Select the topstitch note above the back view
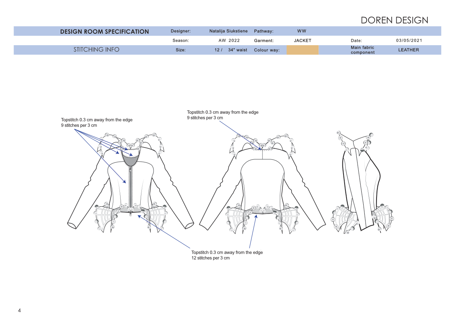This screenshot has width=455, height=322. click(x=223, y=115)
